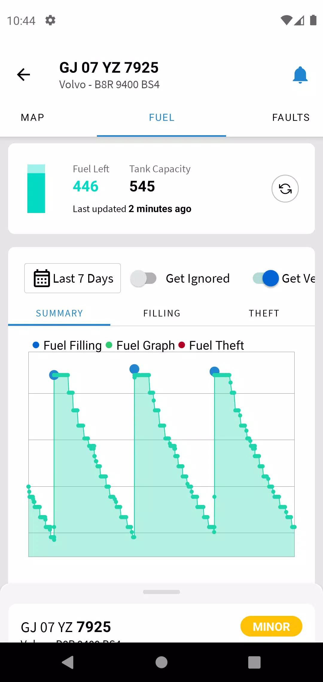Select the third fuel filling point on graph
The height and width of the screenshot is (682, 323).
click(x=214, y=372)
